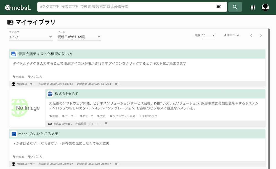This screenshot has height=169, width=276.
Task: Open the search options icon in search bar
Action: (x=218, y=7)
